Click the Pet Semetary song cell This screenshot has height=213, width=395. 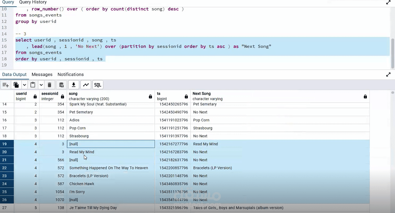tap(111, 112)
